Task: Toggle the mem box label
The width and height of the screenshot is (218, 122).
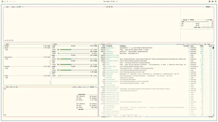Action: tap(7, 44)
